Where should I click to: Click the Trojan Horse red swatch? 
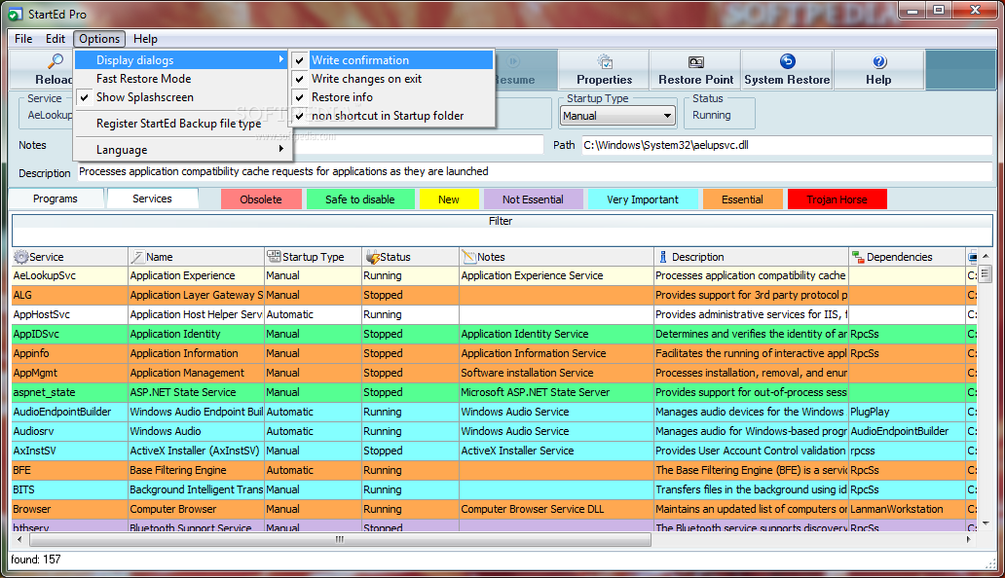(837, 199)
